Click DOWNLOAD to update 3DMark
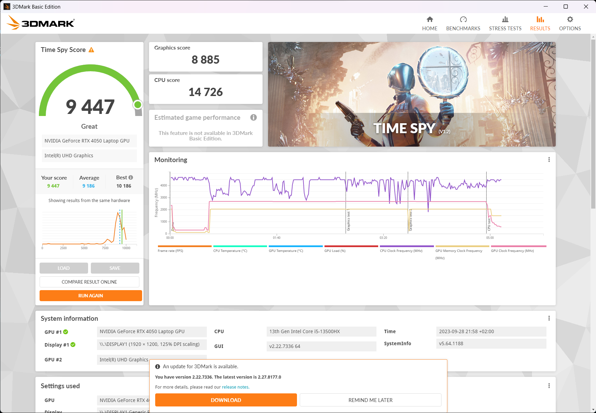This screenshot has width=596, height=413. [x=226, y=400]
